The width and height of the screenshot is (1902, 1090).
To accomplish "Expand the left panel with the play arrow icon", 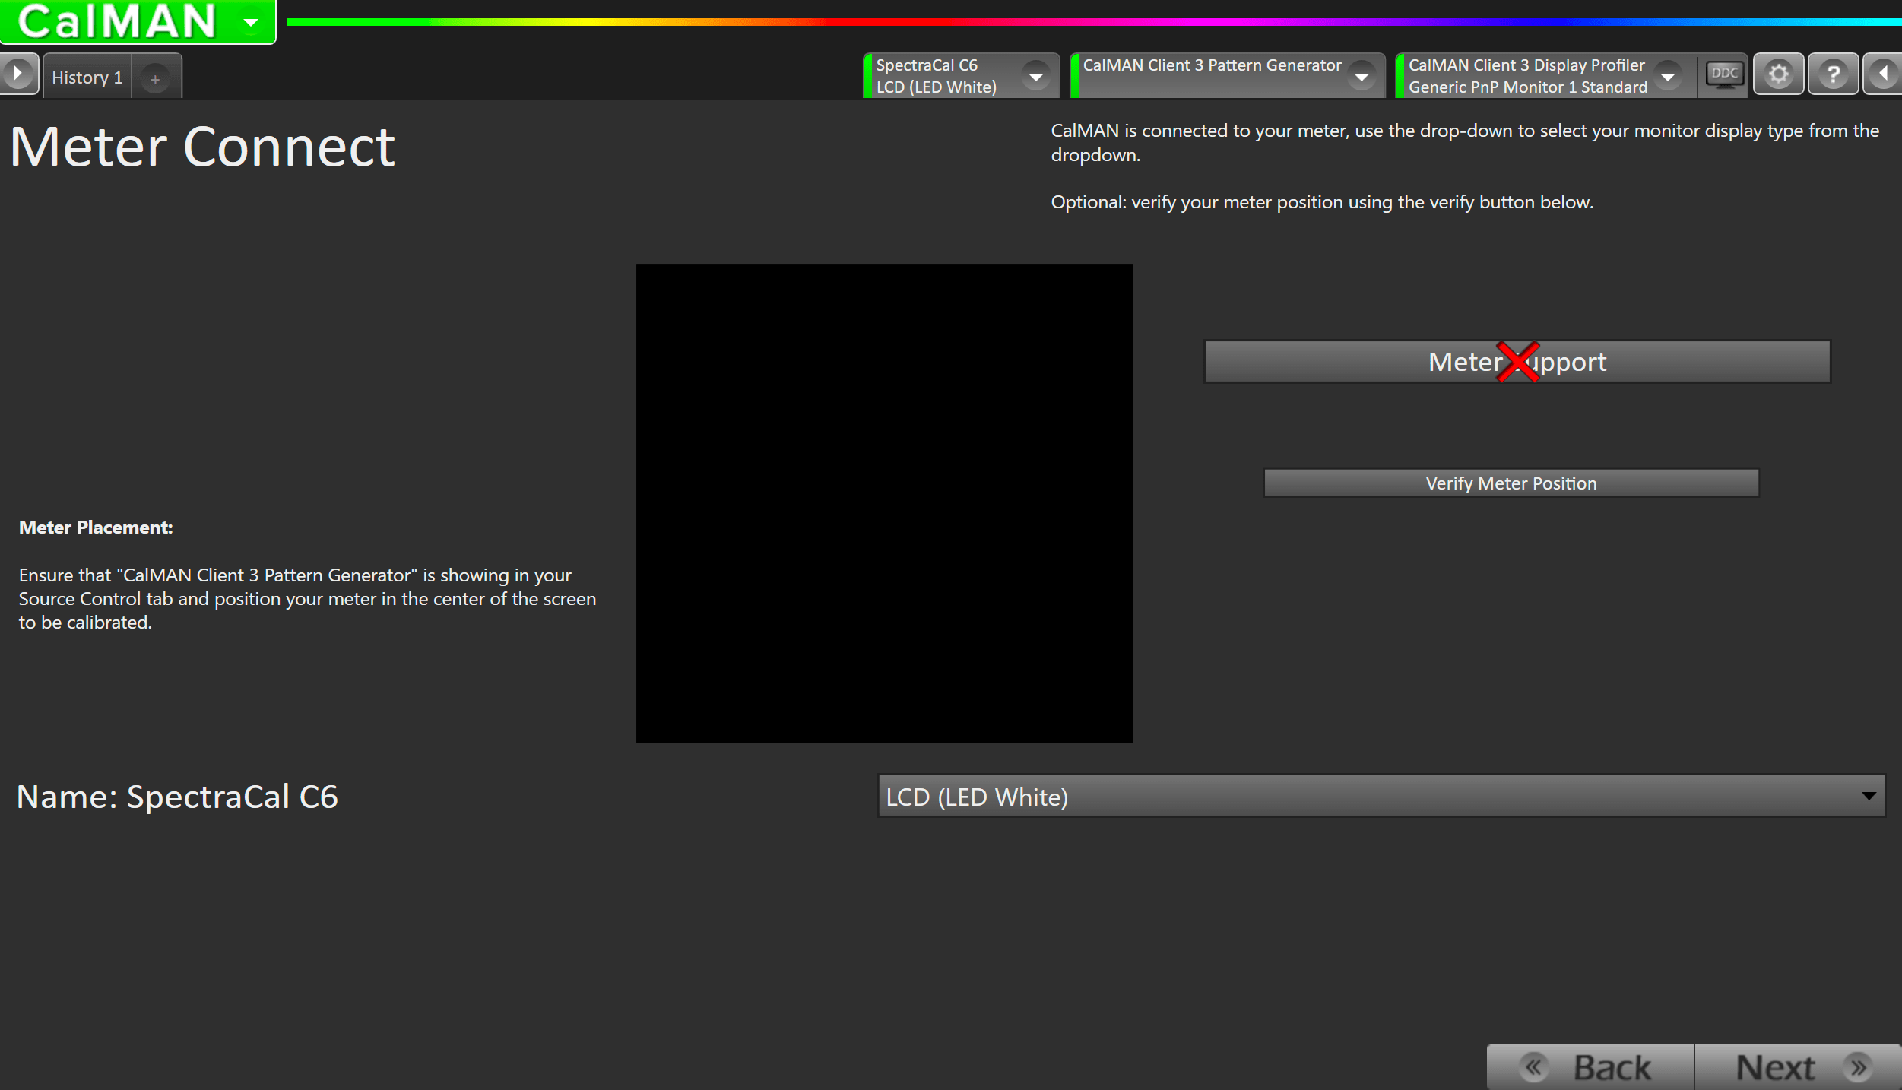I will (x=17, y=74).
